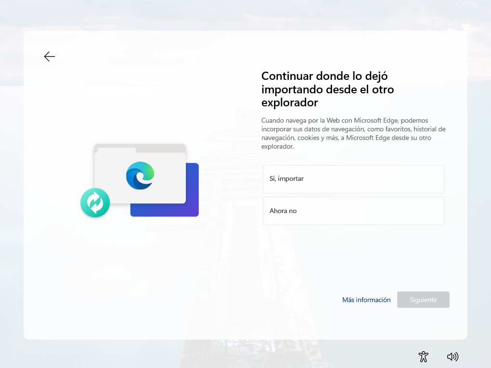Click the Siguiente button
The width and height of the screenshot is (491, 368).
tap(423, 300)
